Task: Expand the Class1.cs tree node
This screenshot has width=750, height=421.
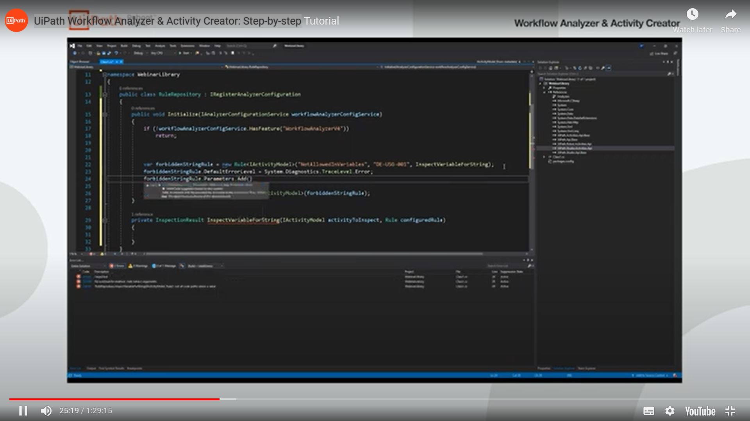Action: [544, 157]
